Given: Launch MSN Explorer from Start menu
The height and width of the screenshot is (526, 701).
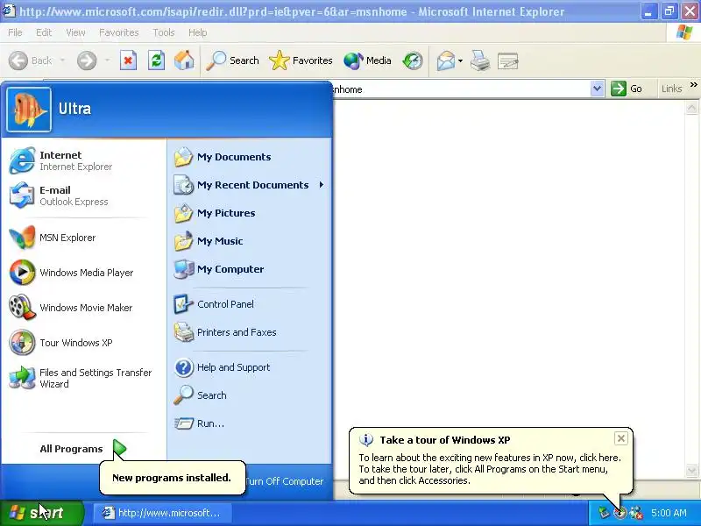Looking at the screenshot, I should point(83,238).
